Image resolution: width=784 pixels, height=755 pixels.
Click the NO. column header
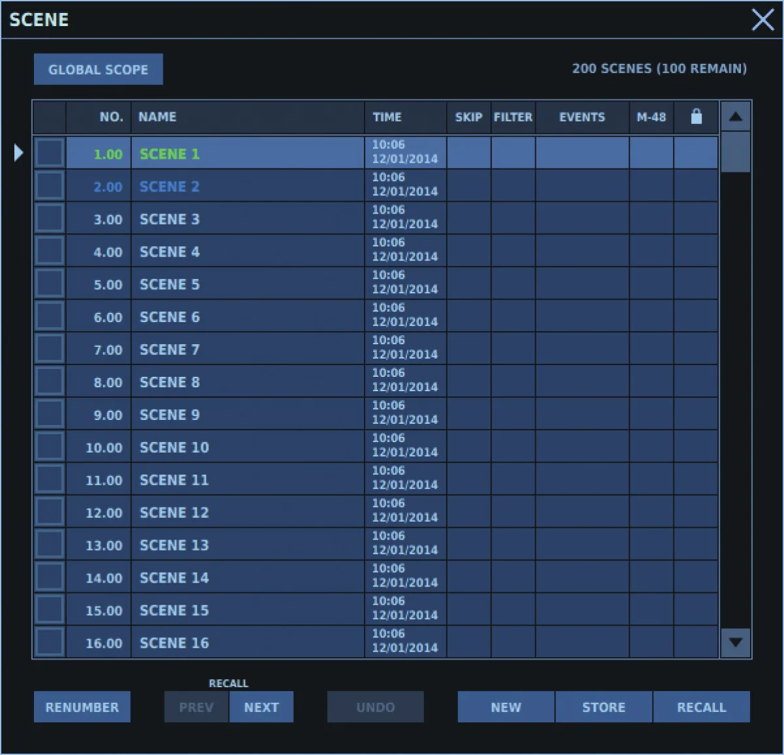pyautogui.click(x=99, y=117)
